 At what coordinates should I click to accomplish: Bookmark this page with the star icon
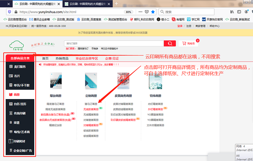point(153,12)
